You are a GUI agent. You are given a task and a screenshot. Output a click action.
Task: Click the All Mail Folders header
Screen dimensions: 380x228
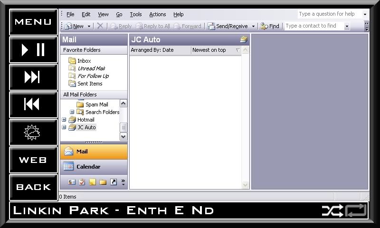(x=94, y=95)
